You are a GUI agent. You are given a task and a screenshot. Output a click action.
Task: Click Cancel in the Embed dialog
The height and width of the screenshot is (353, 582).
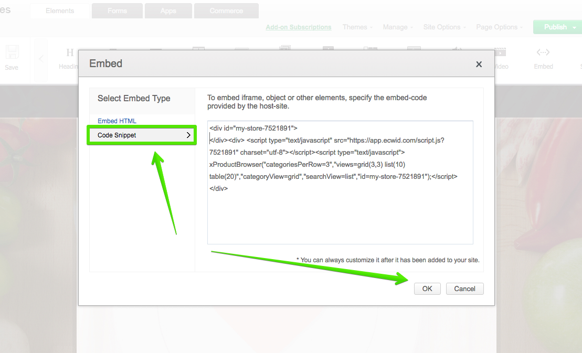(465, 288)
